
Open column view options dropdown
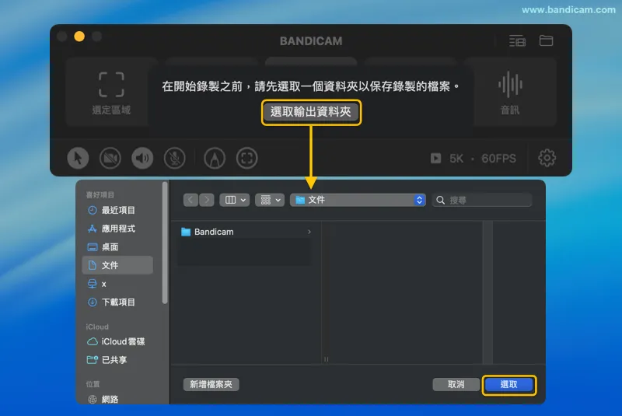click(235, 200)
